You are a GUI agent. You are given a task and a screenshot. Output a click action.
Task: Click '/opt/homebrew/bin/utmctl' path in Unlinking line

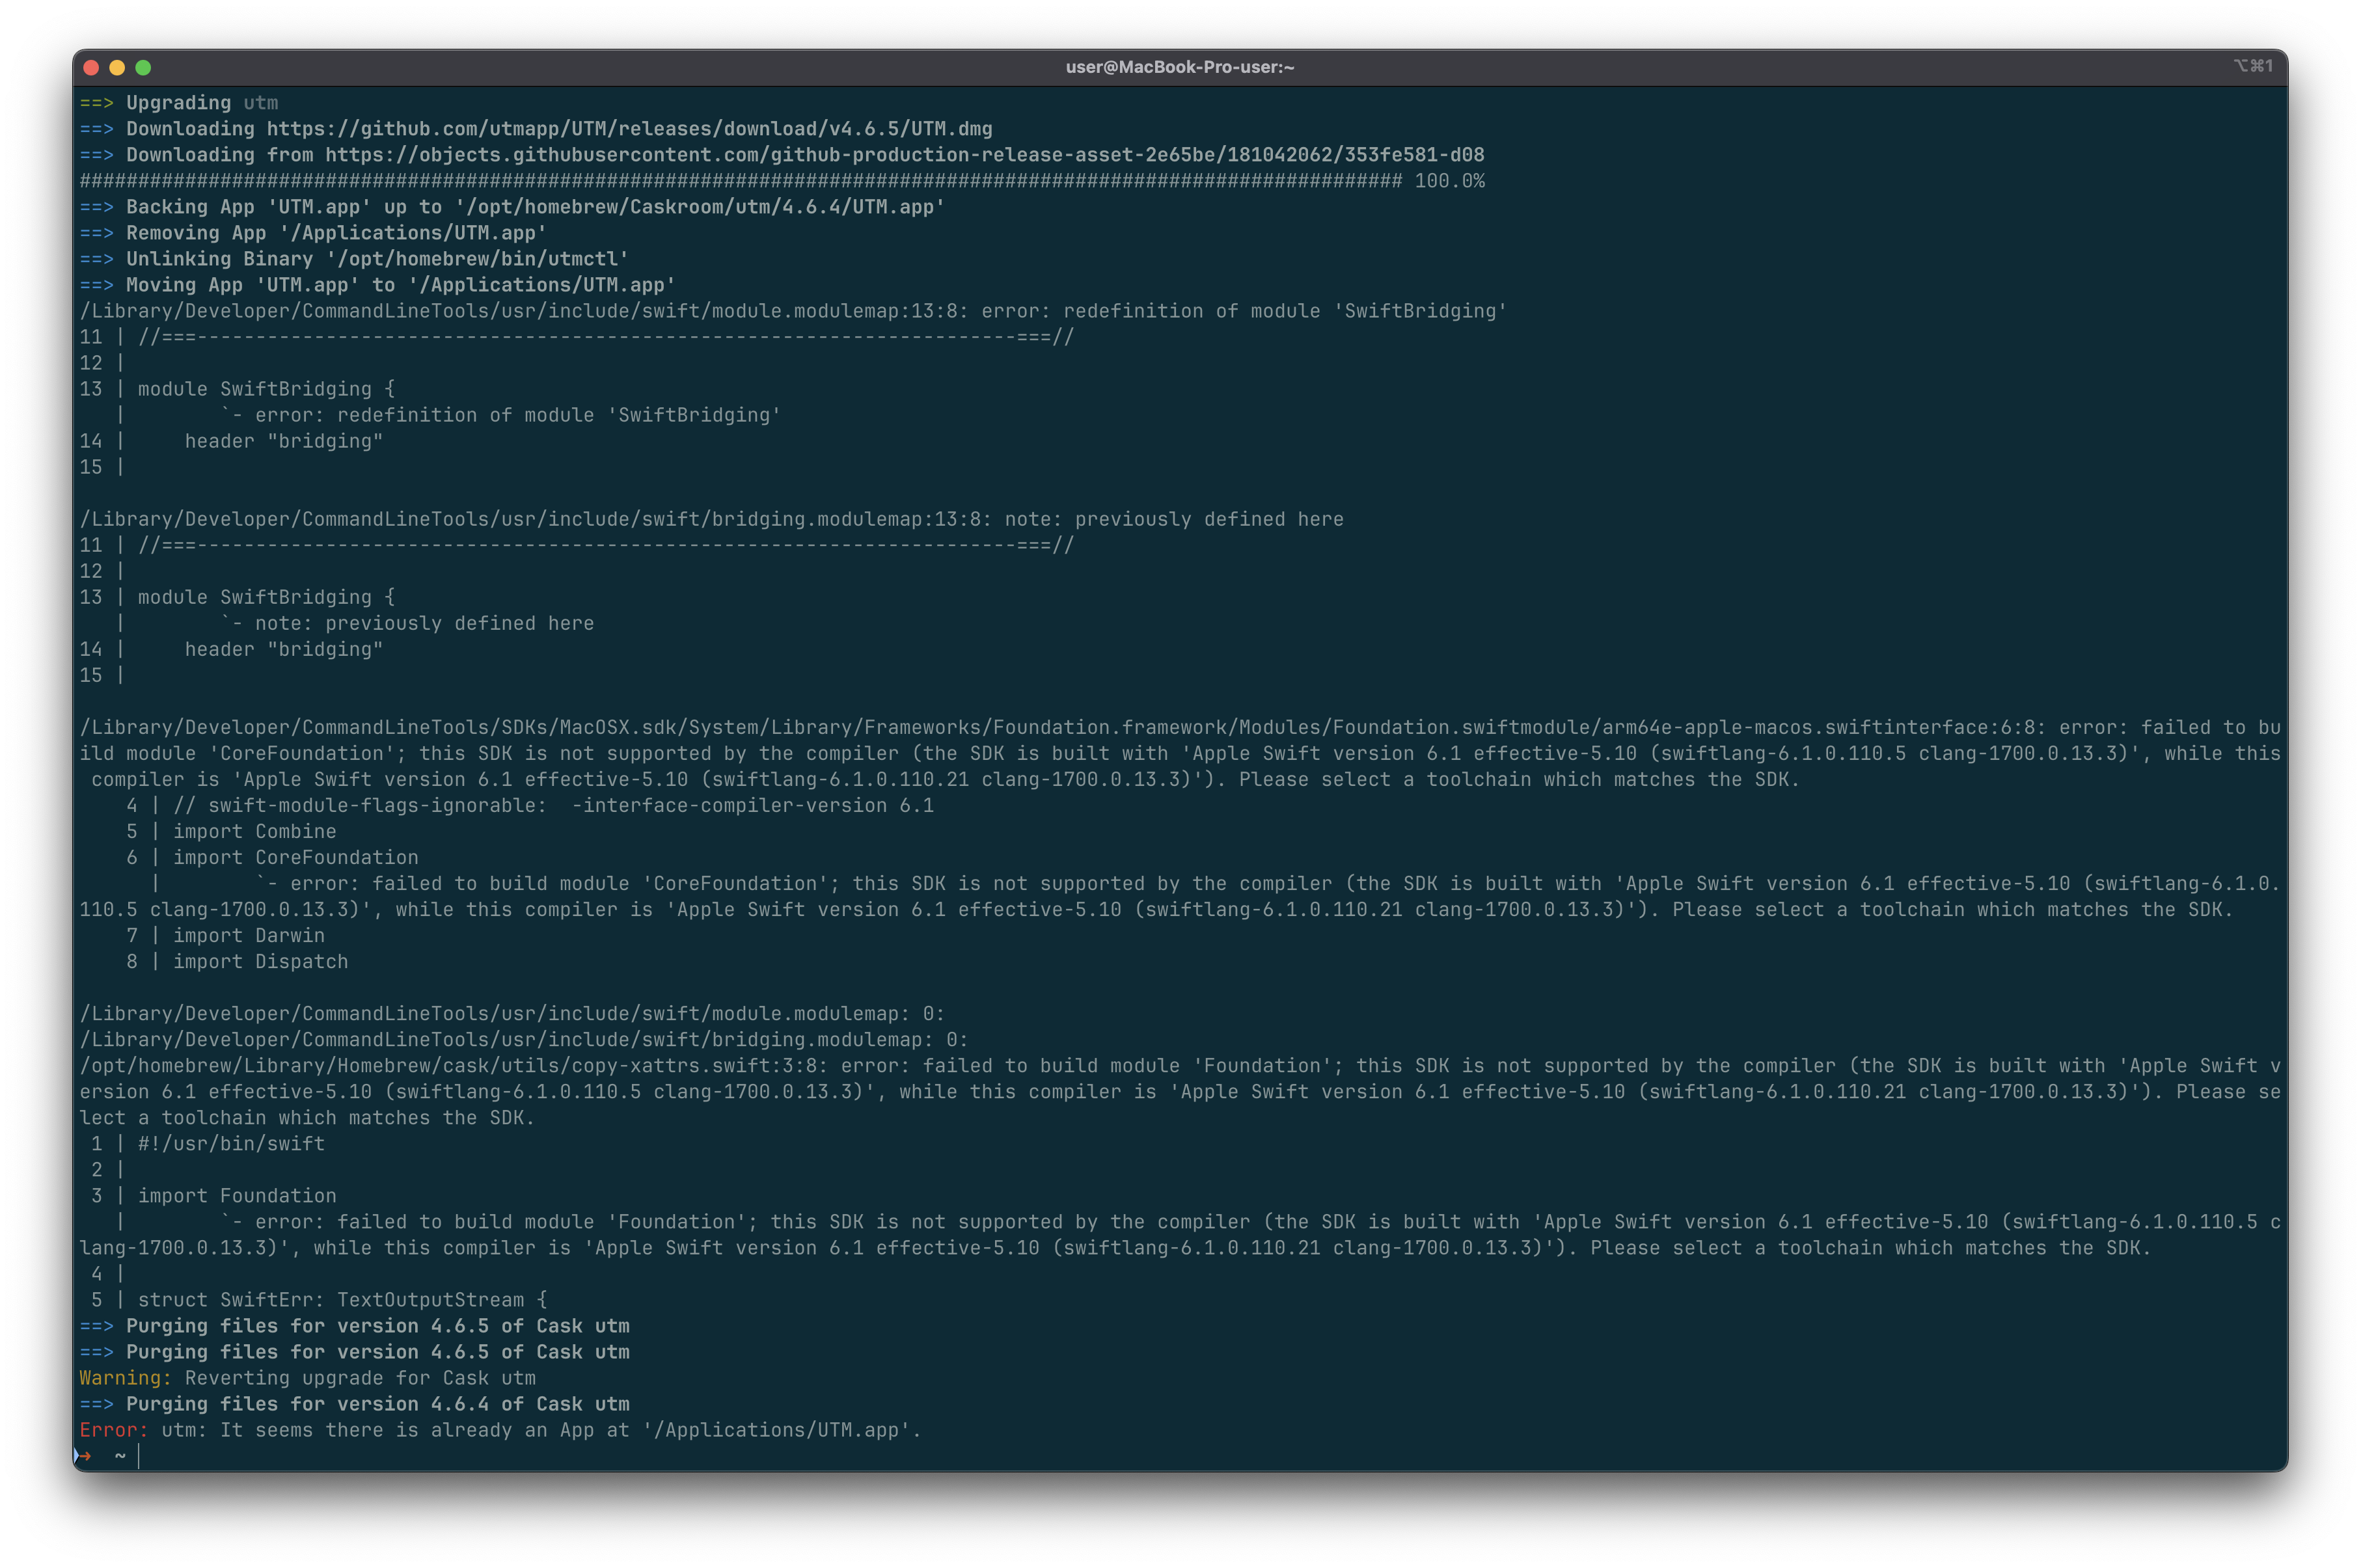477,259
